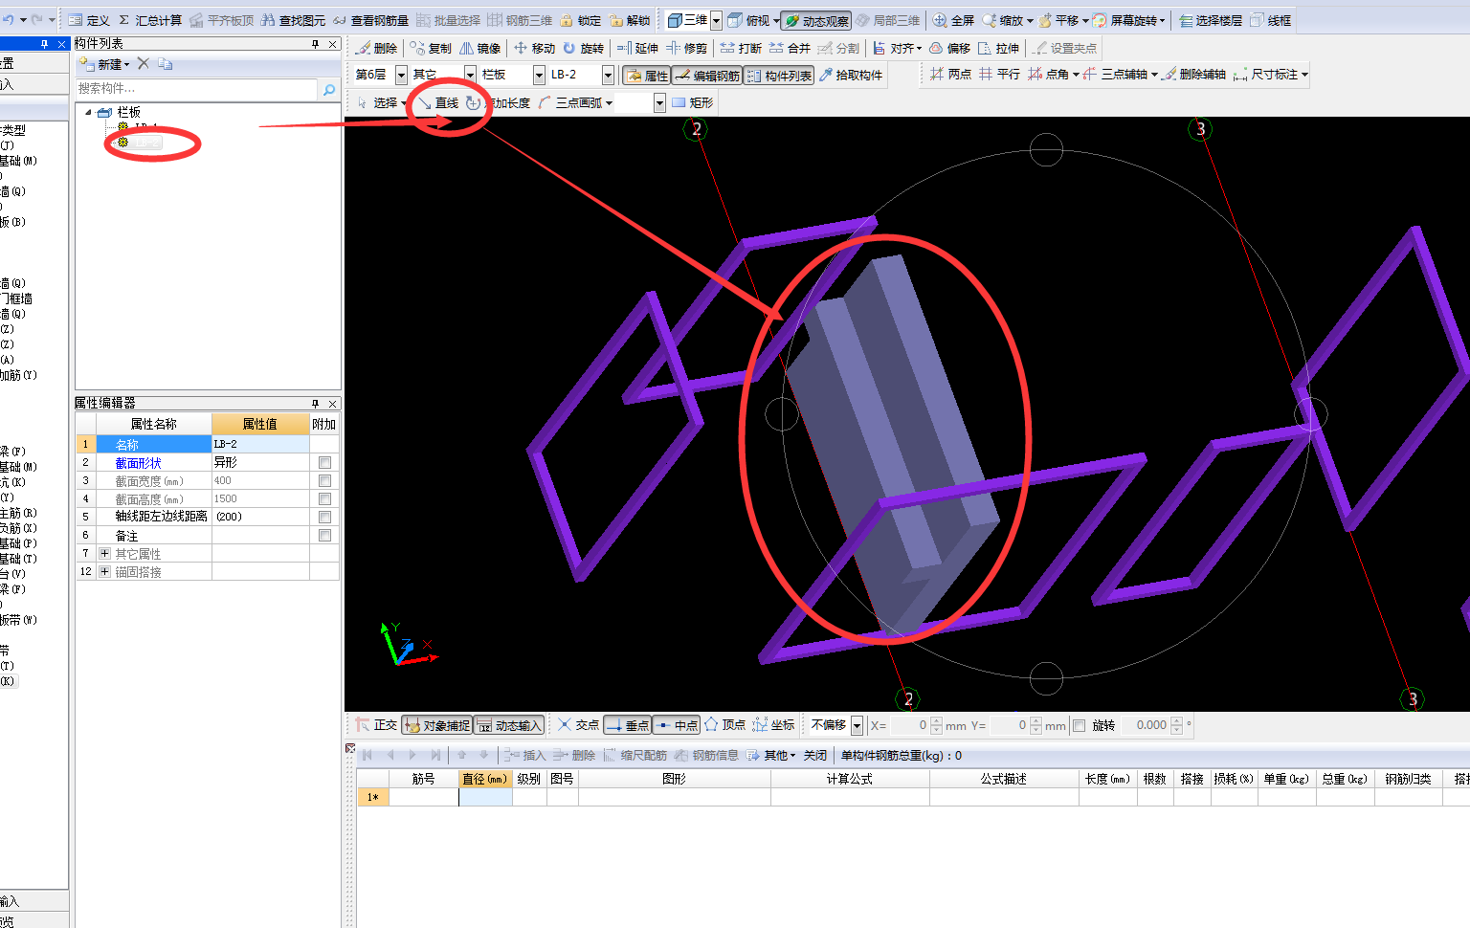Open 查看钢筋量 rebar quantity view

[x=370, y=20]
